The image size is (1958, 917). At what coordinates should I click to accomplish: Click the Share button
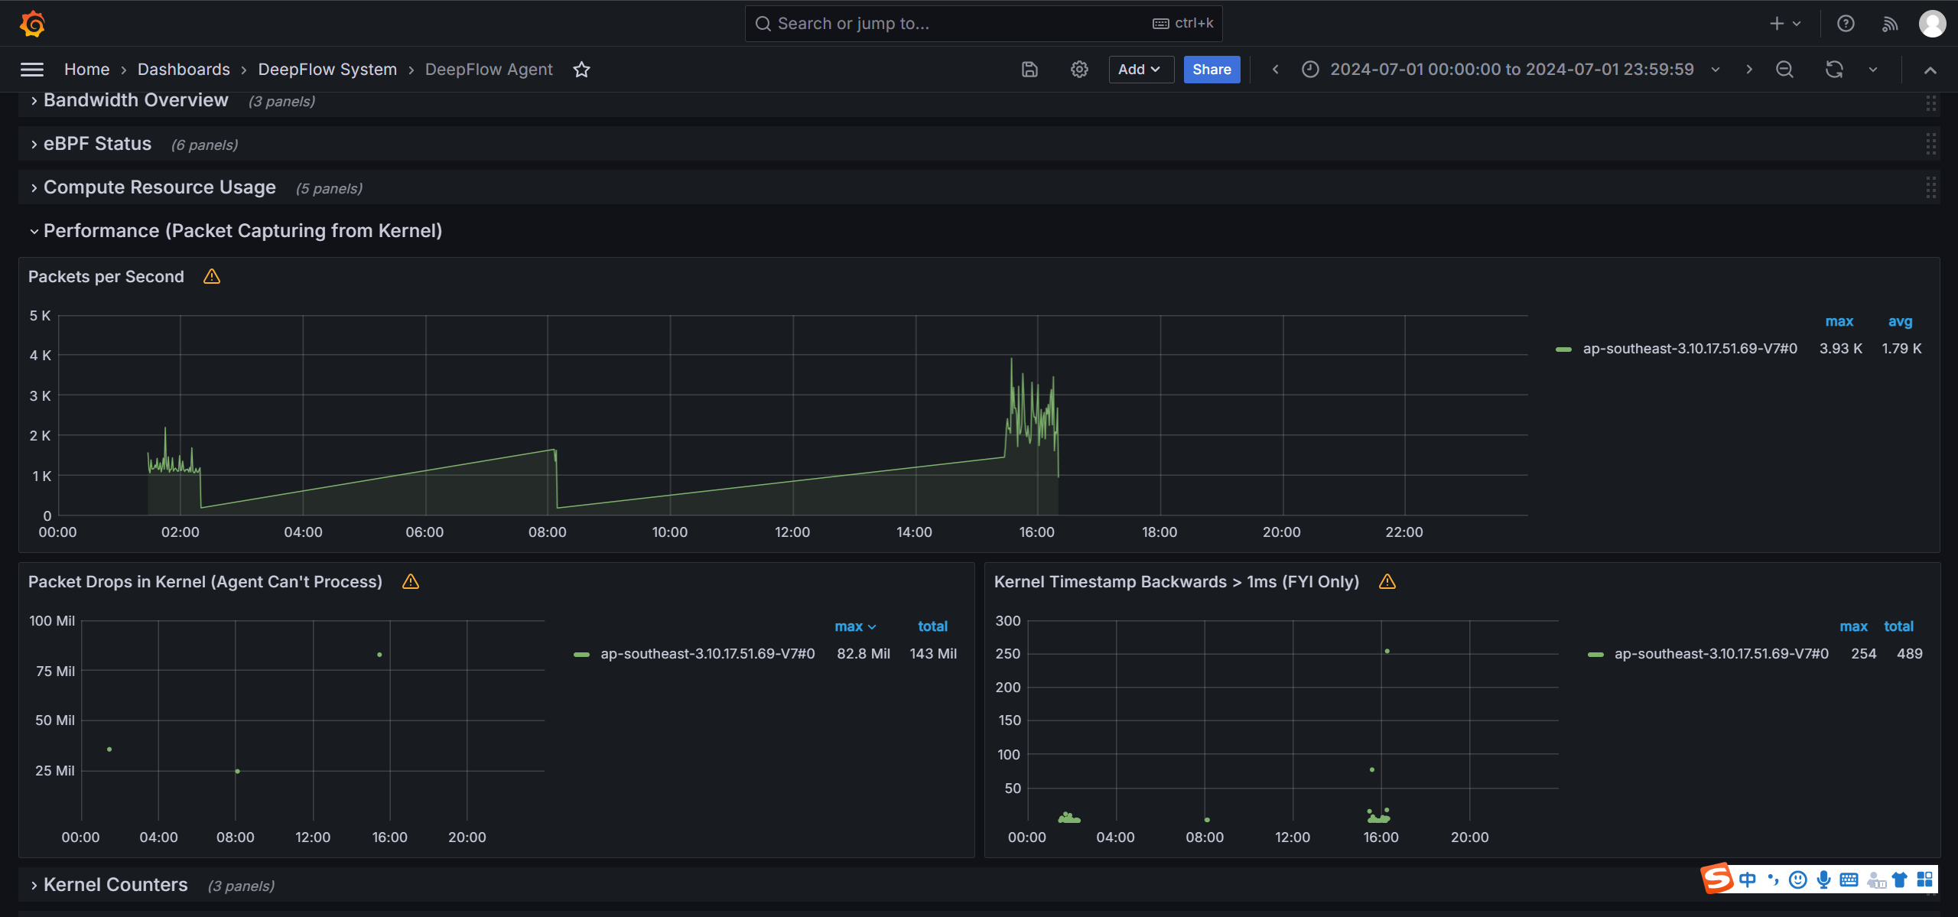[1212, 70]
